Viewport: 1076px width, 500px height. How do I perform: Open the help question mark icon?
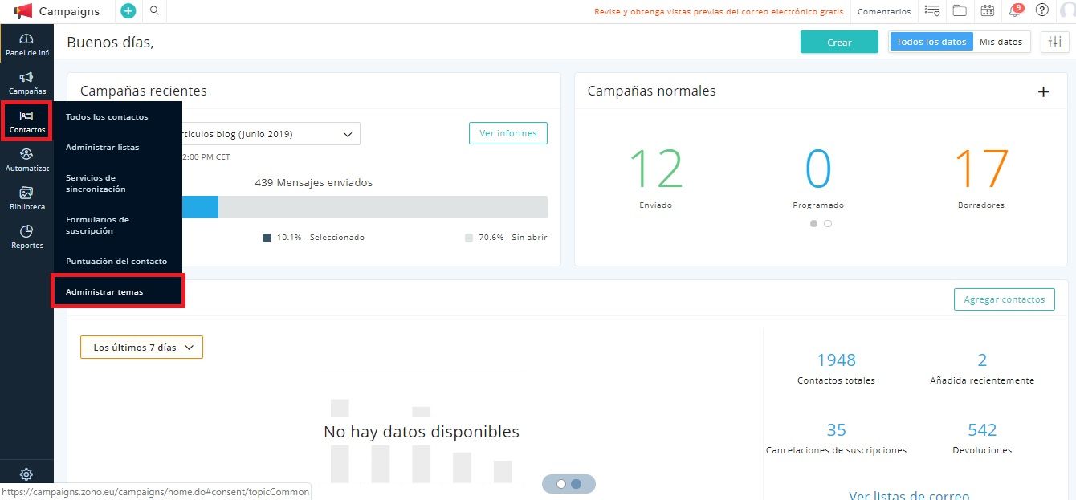(x=1041, y=11)
